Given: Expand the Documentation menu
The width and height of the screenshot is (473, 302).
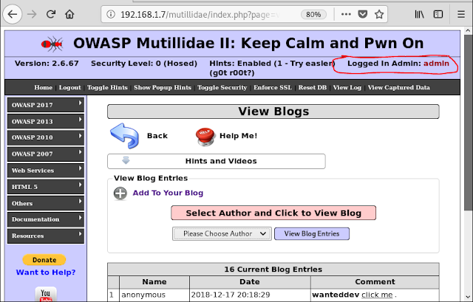Looking at the screenshot, I should 46,219.
